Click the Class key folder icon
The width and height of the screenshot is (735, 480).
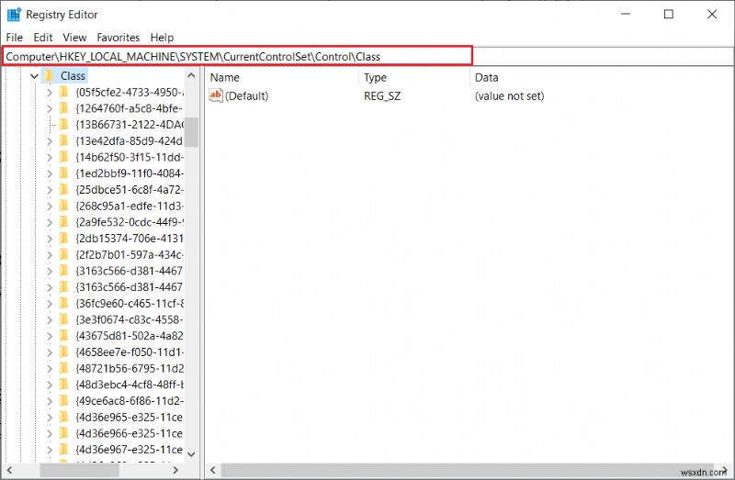[x=50, y=76]
